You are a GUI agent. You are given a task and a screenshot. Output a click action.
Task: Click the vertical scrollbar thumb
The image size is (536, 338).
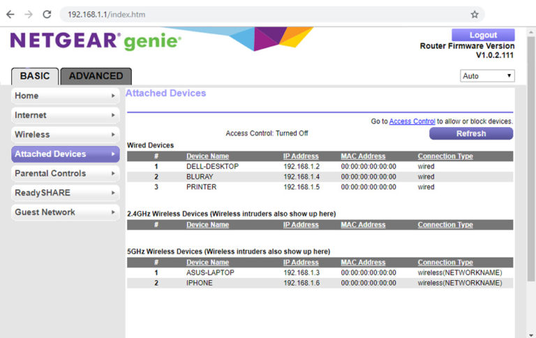[530, 159]
